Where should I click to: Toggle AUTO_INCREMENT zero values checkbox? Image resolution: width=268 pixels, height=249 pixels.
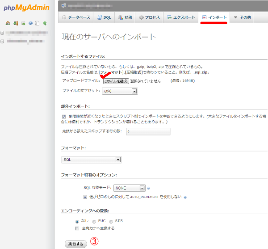(86, 197)
